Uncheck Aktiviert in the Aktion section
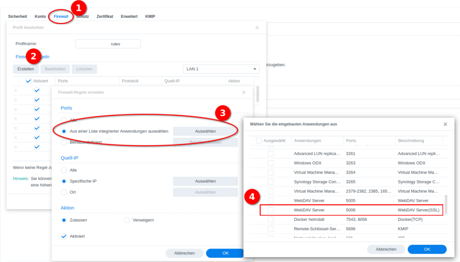The image size is (460, 262). click(63, 236)
